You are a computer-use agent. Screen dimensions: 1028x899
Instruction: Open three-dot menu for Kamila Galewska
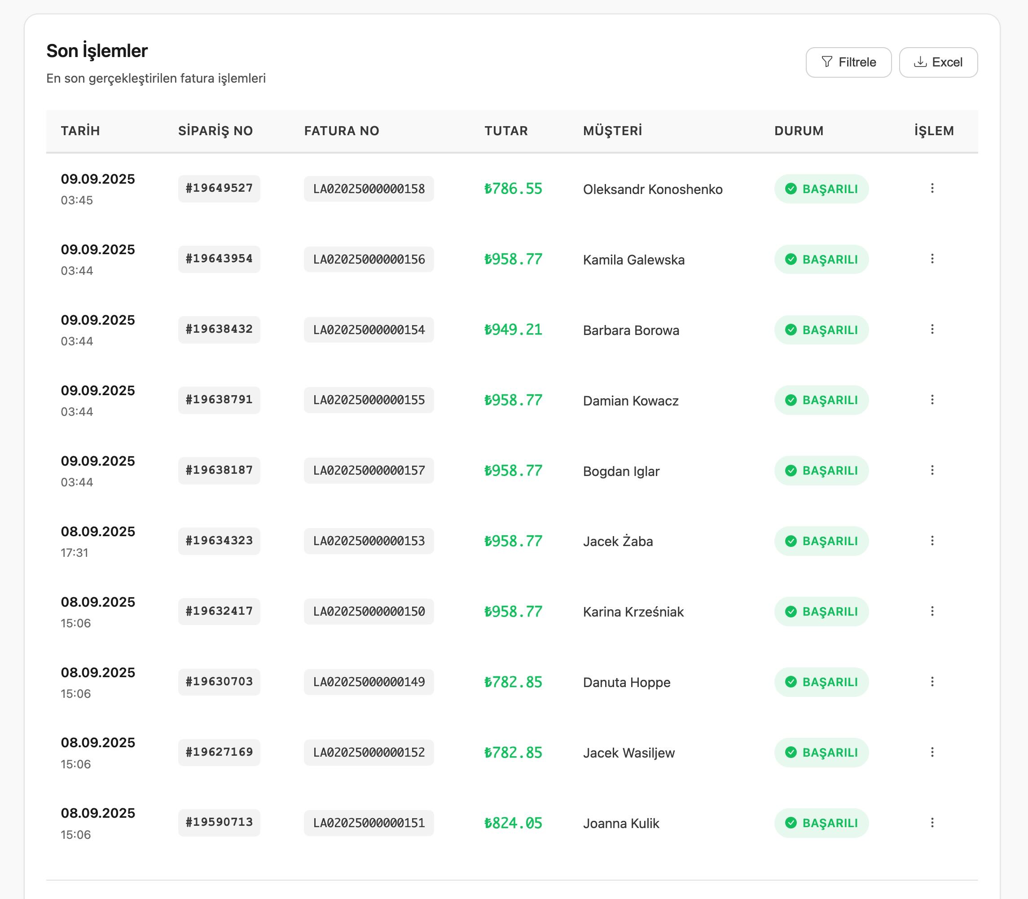[932, 259]
